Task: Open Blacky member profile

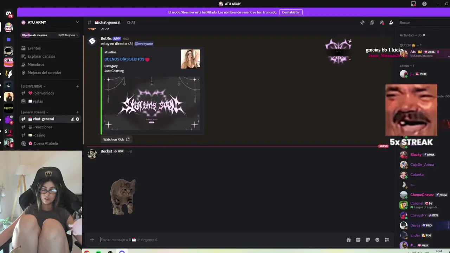Action: point(424,155)
